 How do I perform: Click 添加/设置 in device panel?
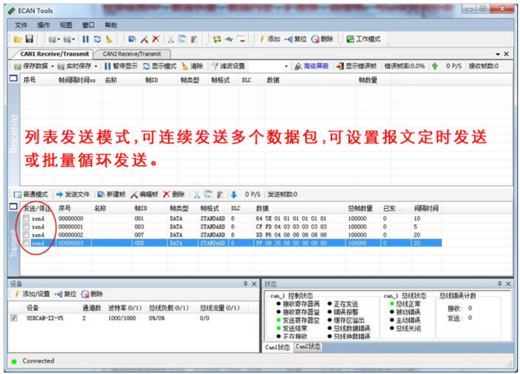tap(33, 294)
